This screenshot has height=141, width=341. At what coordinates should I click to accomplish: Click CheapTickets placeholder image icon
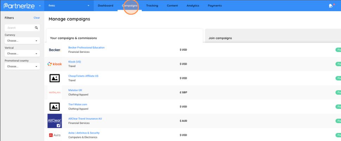coord(54,78)
